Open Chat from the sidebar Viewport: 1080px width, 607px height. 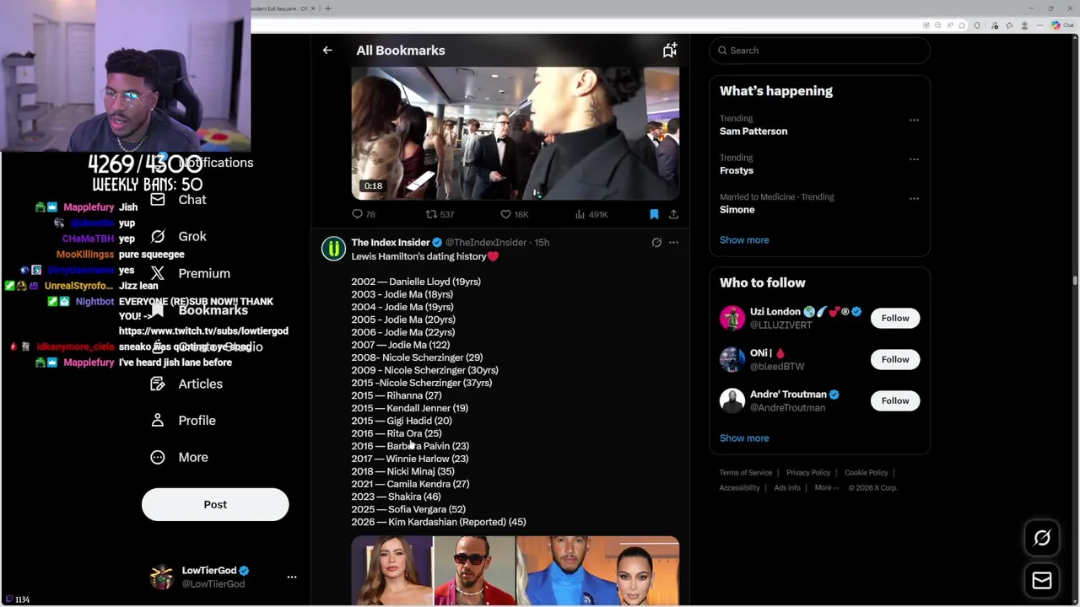[x=178, y=200]
